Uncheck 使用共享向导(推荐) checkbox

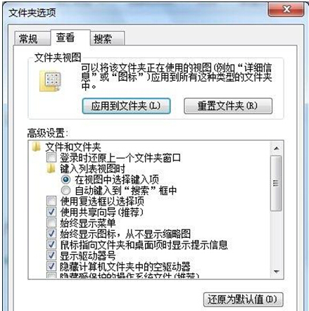tap(51, 212)
